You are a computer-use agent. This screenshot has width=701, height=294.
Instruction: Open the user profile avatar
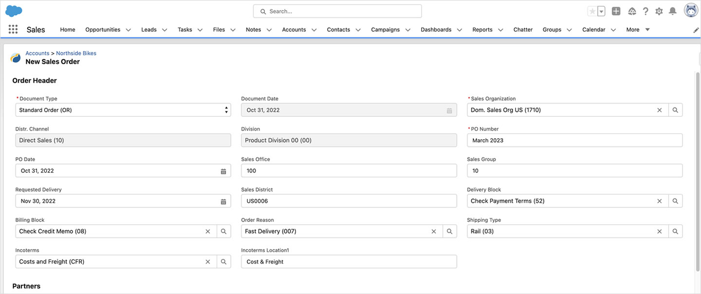tap(691, 11)
